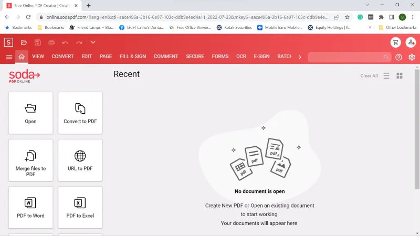Click the Open tile
The width and height of the screenshot is (420, 236).
(x=30, y=113)
